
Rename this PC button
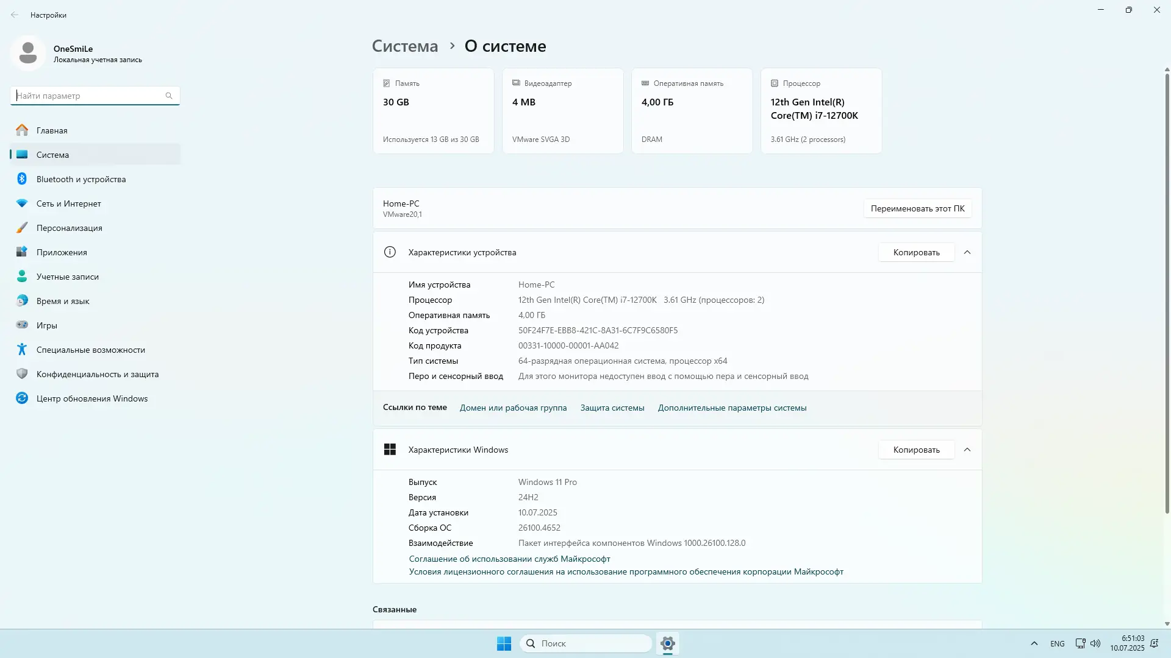(917, 208)
